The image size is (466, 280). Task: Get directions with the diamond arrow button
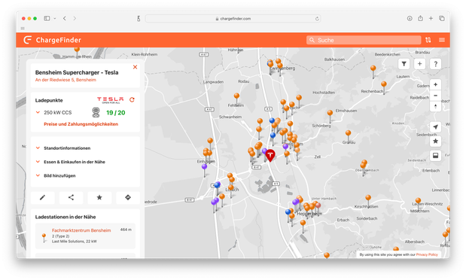tap(128, 197)
